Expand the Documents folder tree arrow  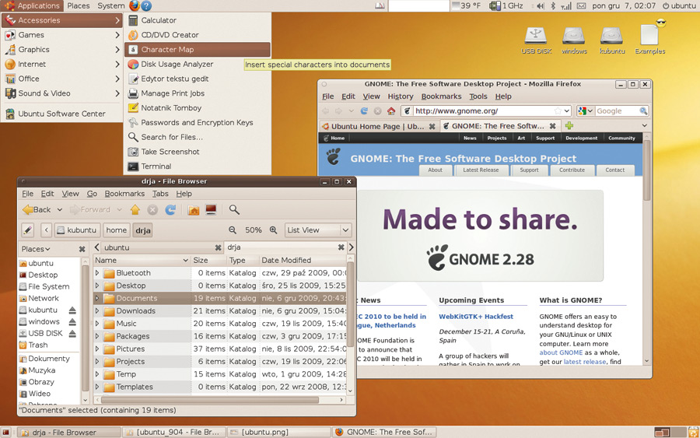(97, 298)
